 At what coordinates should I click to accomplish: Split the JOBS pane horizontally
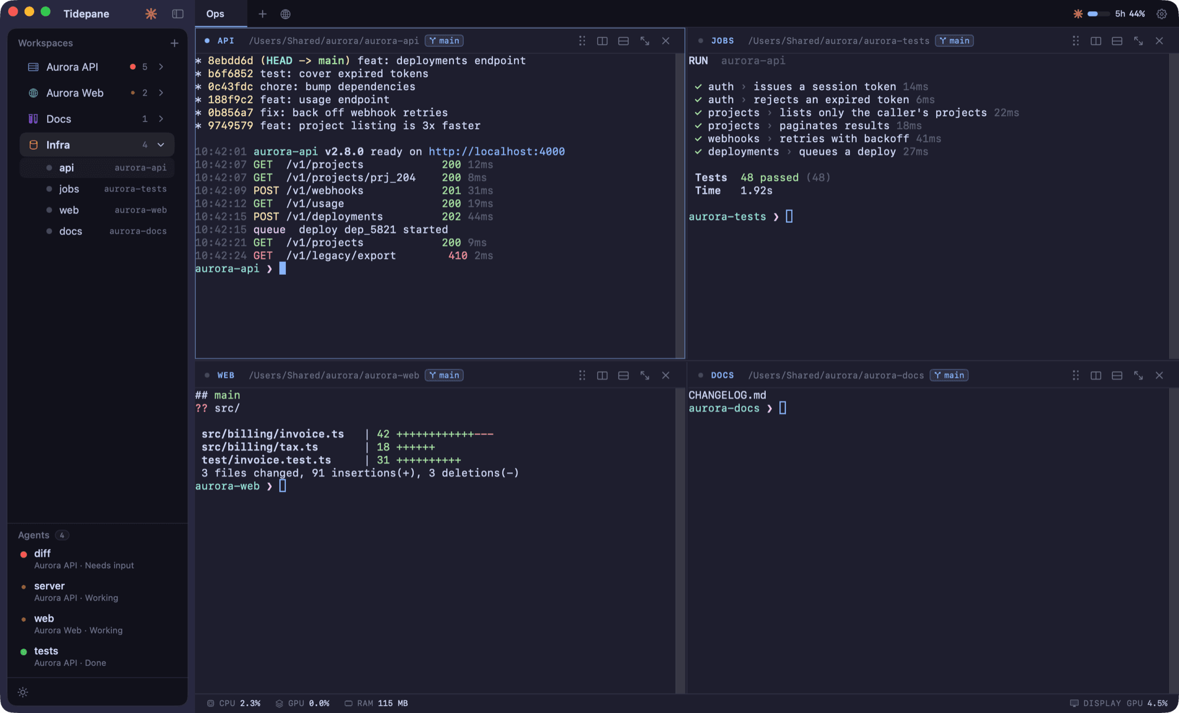click(x=1117, y=41)
